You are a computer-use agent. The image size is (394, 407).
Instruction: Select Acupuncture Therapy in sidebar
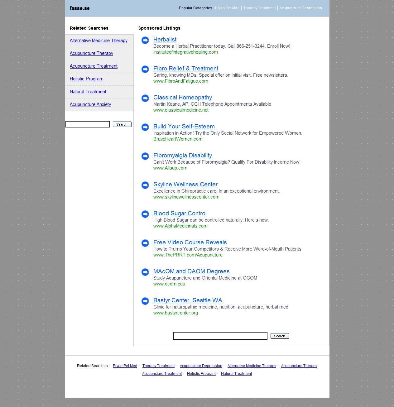91,53
